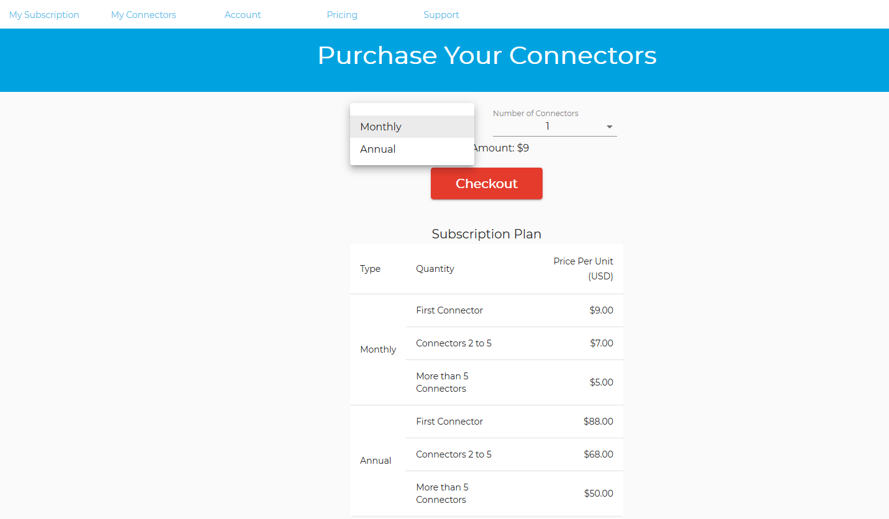The image size is (889, 519).
Task: Open the My Subscription page
Action: (44, 15)
